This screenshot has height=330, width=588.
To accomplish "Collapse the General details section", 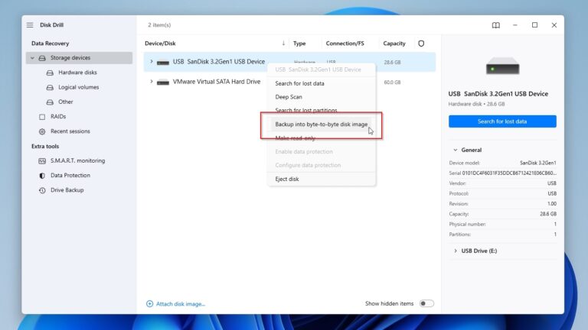I will coord(456,150).
